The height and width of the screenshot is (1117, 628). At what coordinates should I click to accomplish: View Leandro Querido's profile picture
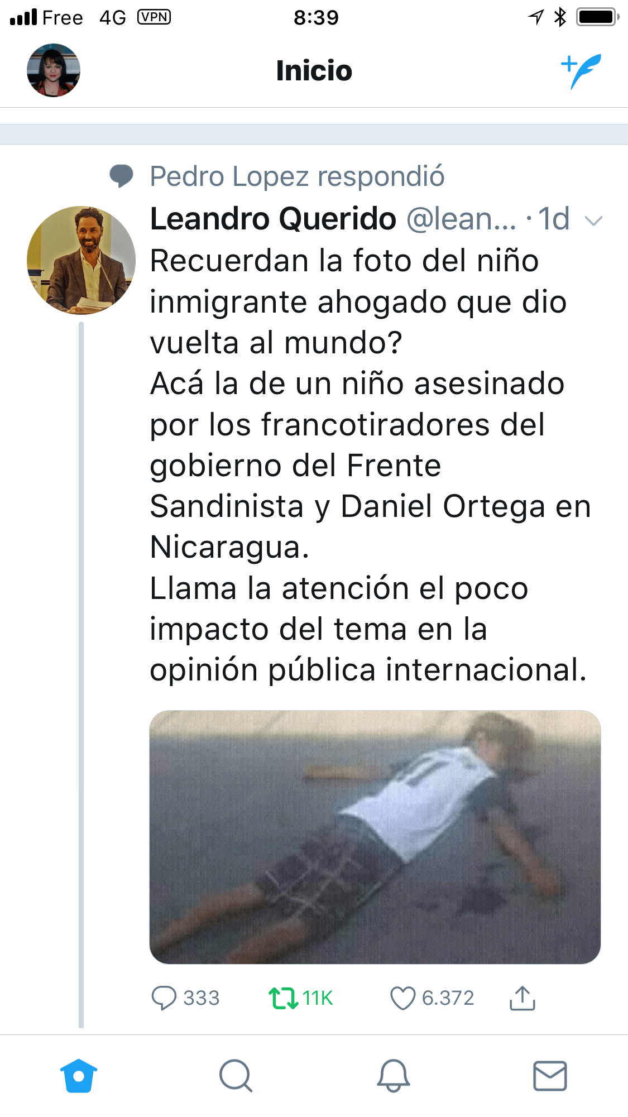coord(81,260)
